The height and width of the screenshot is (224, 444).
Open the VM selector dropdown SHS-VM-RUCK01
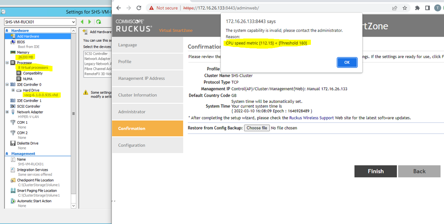[40, 22]
